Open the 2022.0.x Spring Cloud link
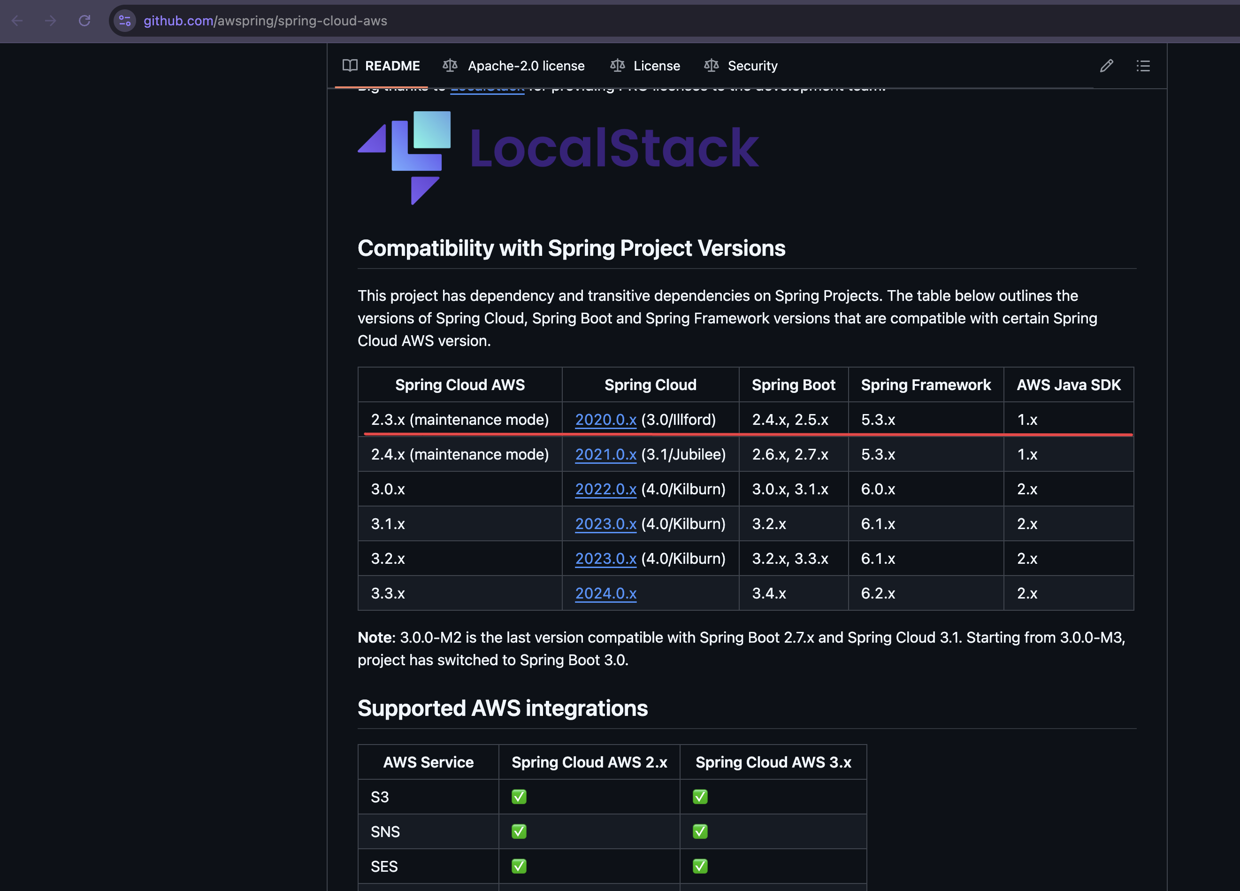 coord(605,489)
